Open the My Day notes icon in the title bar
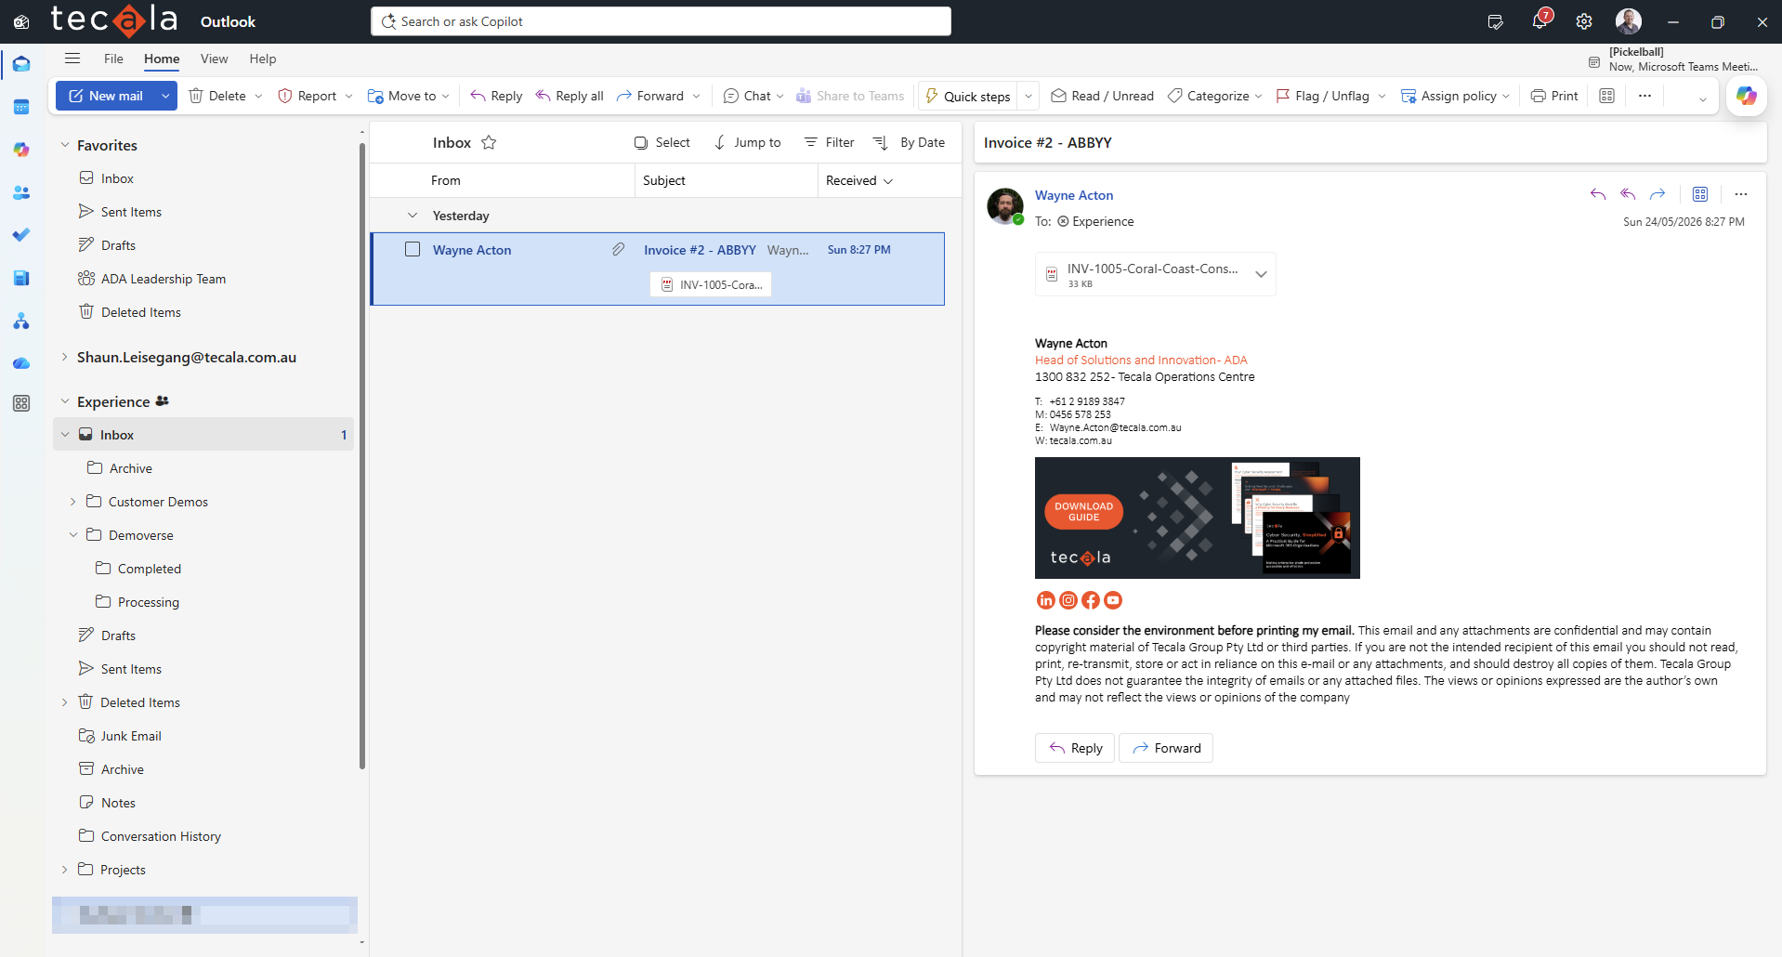The width and height of the screenshot is (1782, 957). tap(1495, 21)
